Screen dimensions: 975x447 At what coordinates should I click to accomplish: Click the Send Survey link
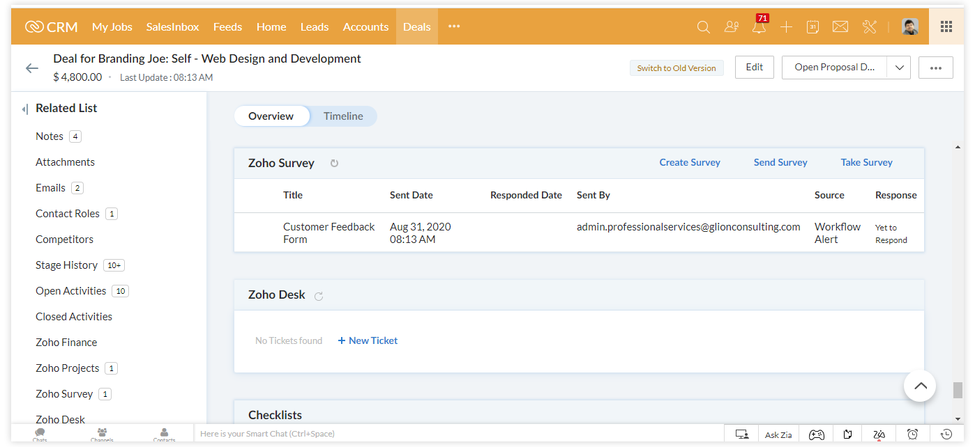(780, 162)
